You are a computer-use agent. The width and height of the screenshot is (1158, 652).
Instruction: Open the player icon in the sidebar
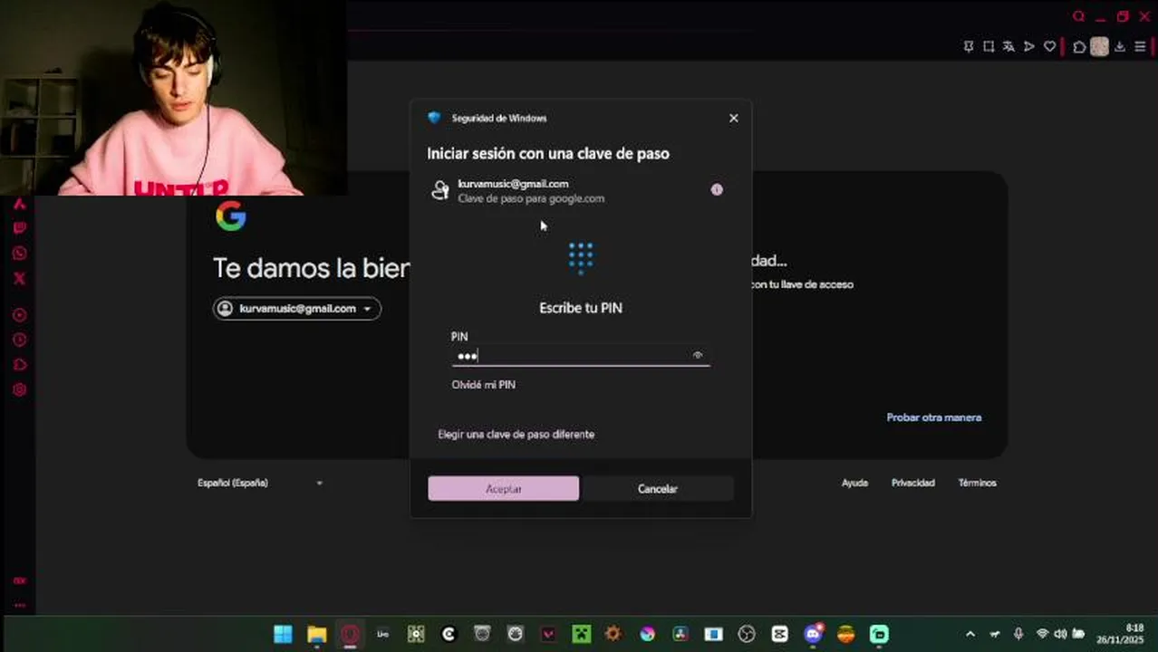pyautogui.click(x=20, y=315)
